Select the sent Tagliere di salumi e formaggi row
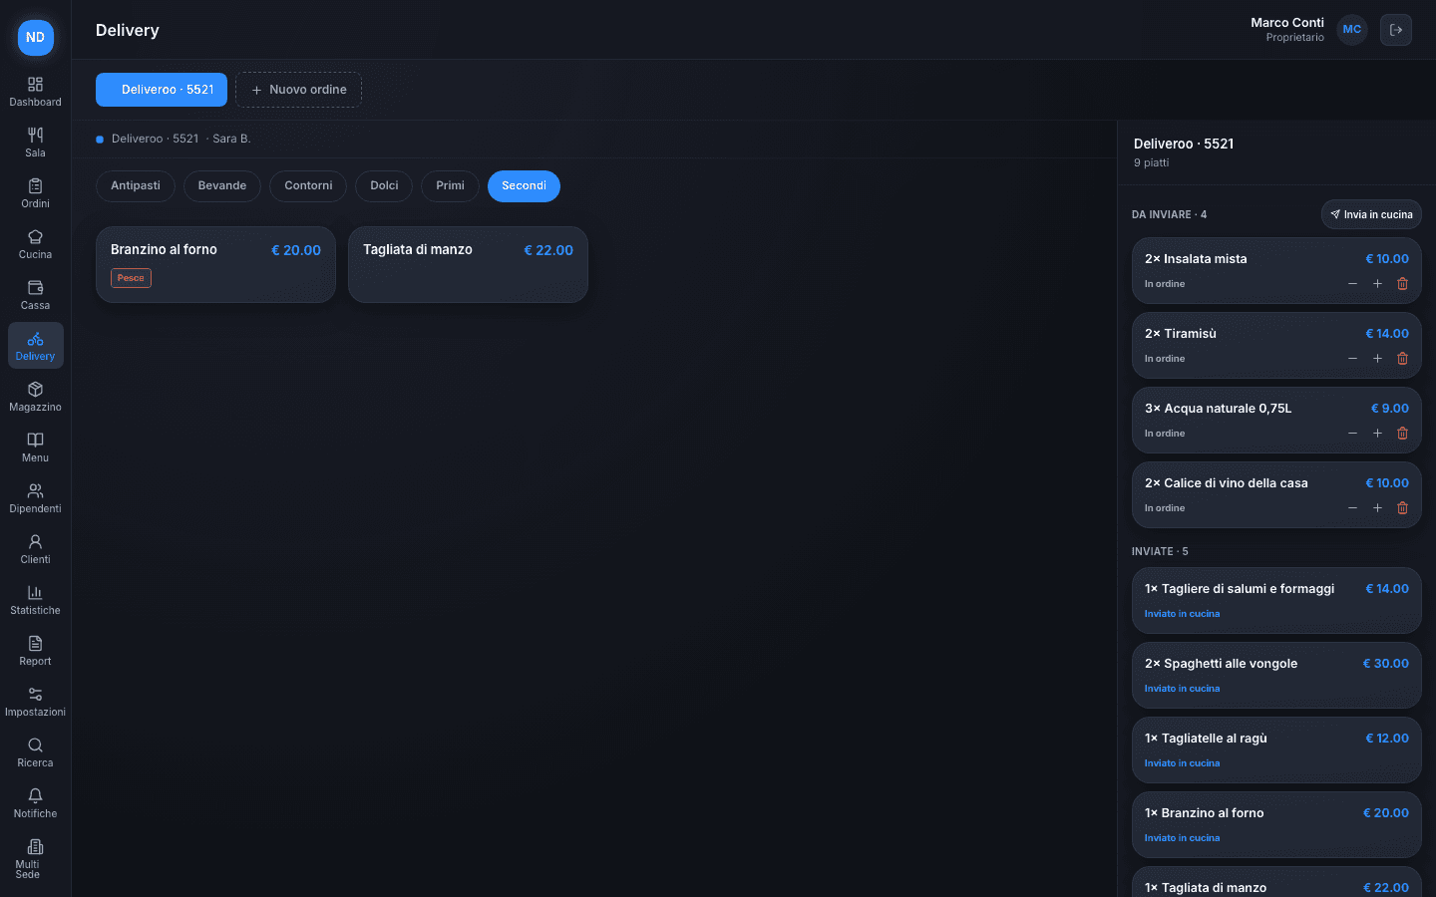Screen dimensions: 1436x897 [1276, 600]
